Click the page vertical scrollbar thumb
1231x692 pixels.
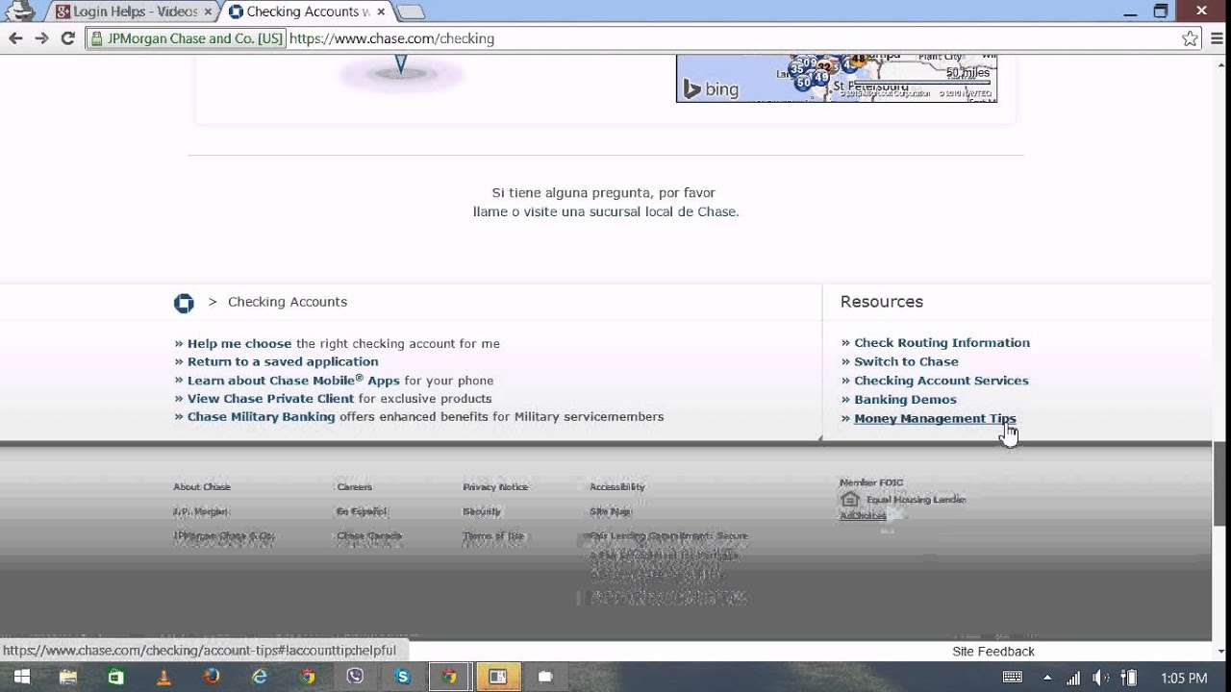pos(1221,483)
